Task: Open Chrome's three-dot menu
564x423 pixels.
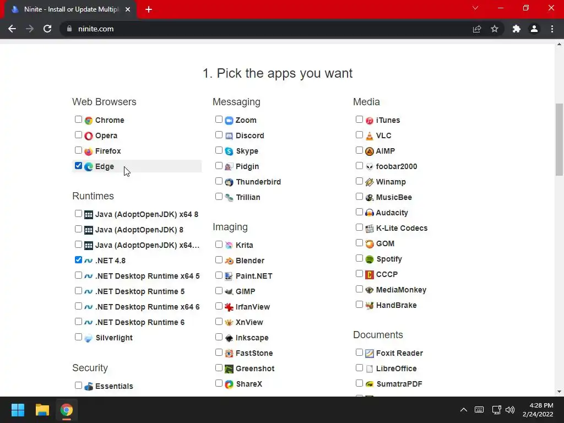Action: [552, 29]
